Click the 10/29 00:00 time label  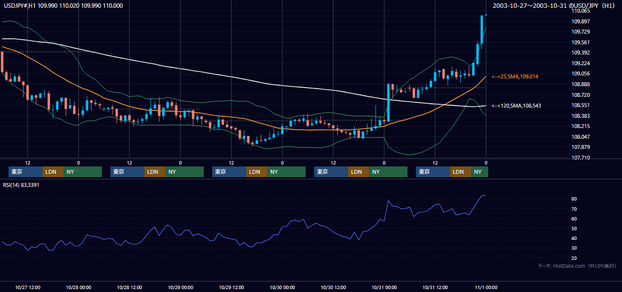click(181, 287)
